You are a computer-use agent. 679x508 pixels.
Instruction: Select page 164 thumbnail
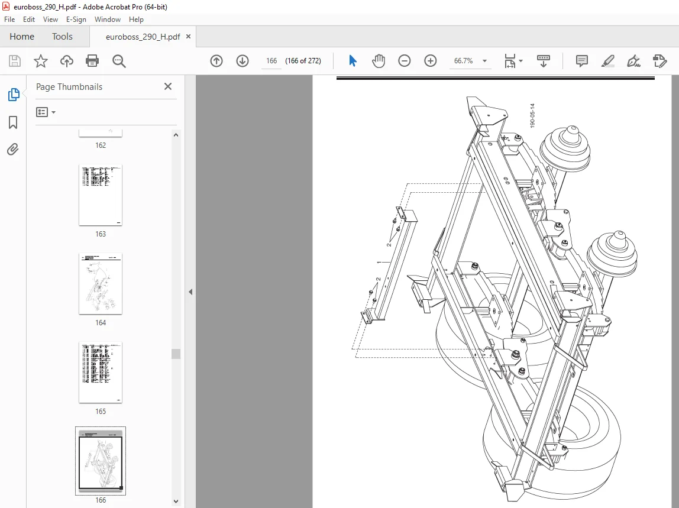pos(101,284)
